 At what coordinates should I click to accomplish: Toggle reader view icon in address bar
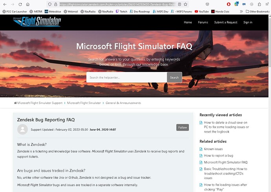tap(179, 4)
